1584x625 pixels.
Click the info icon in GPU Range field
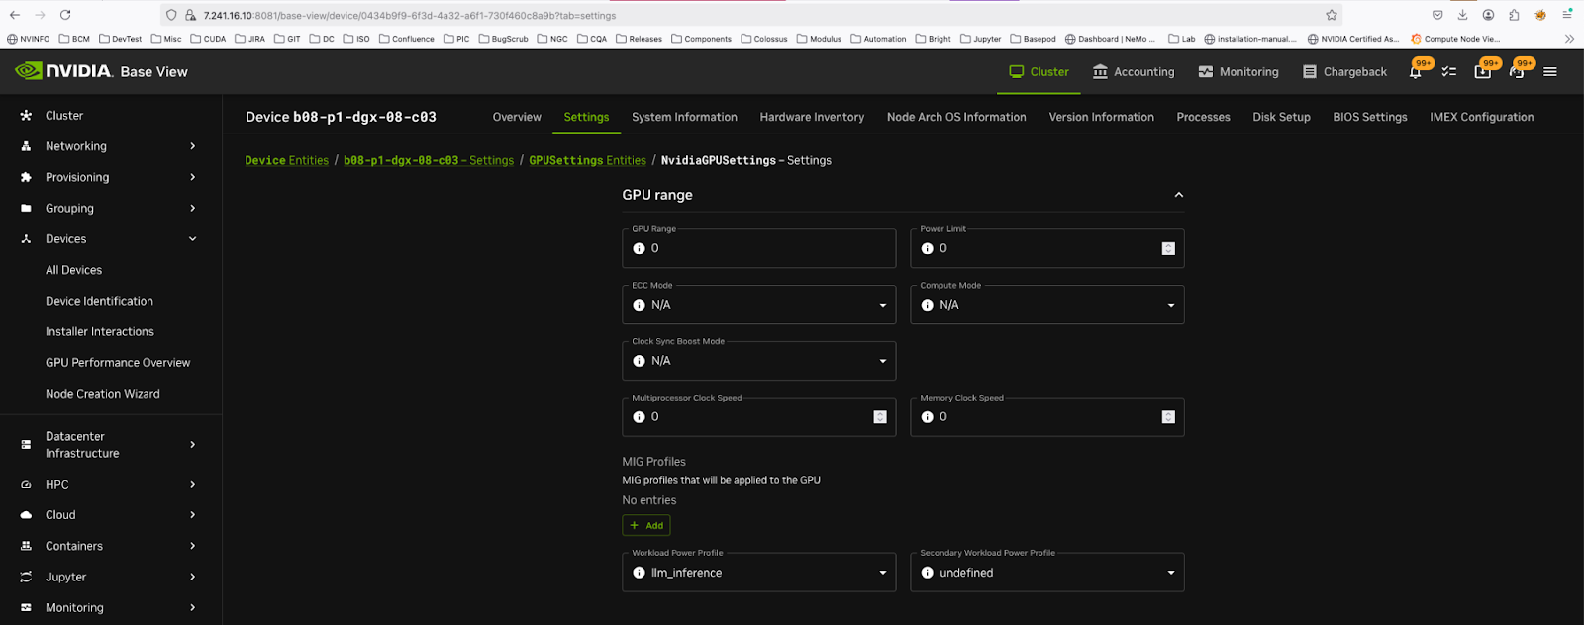click(x=639, y=249)
